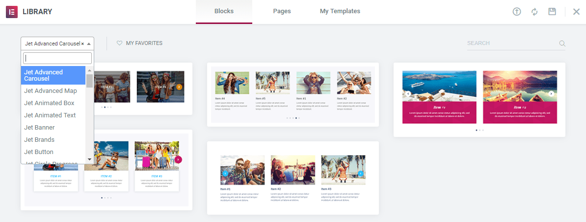Viewport: 586px width, 222px height.
Task: Close the library with X icon
Action: click(576, 11)
